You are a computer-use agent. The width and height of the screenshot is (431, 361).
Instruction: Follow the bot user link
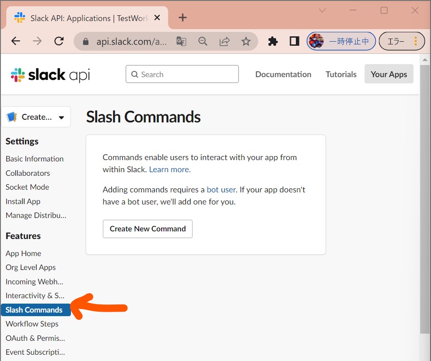pyautogui.click(x=221, y=190)
